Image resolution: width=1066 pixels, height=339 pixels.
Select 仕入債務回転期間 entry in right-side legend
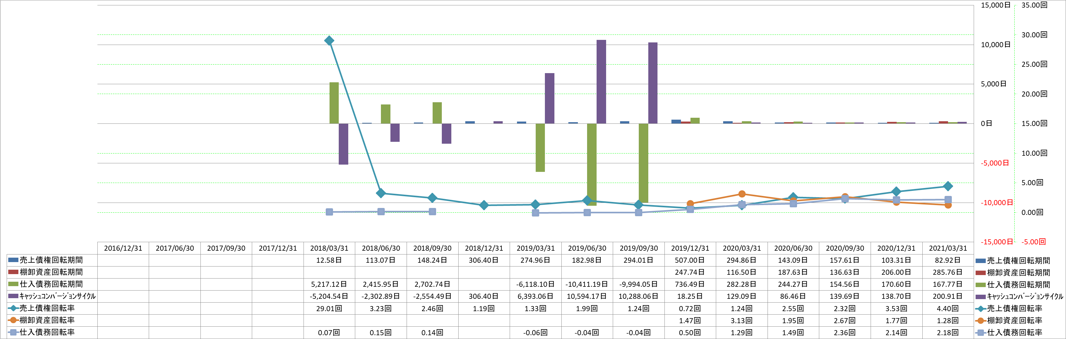pyautogui.click(x=1013, y=285)
